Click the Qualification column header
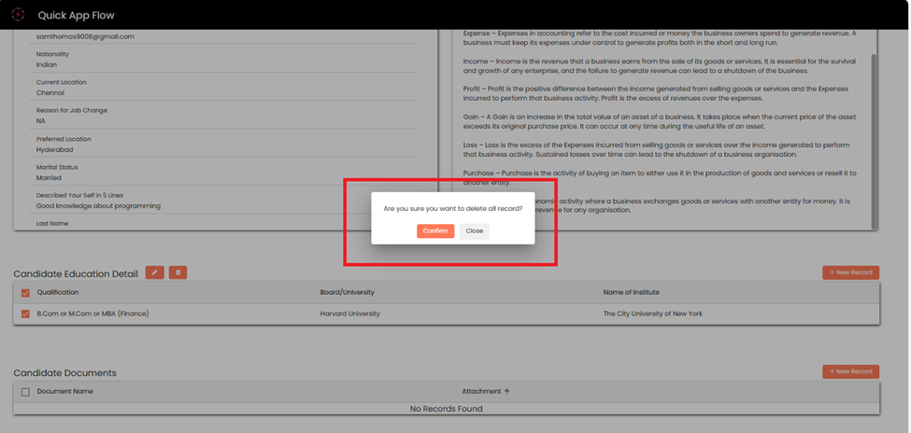 click(x=58, y=292)
